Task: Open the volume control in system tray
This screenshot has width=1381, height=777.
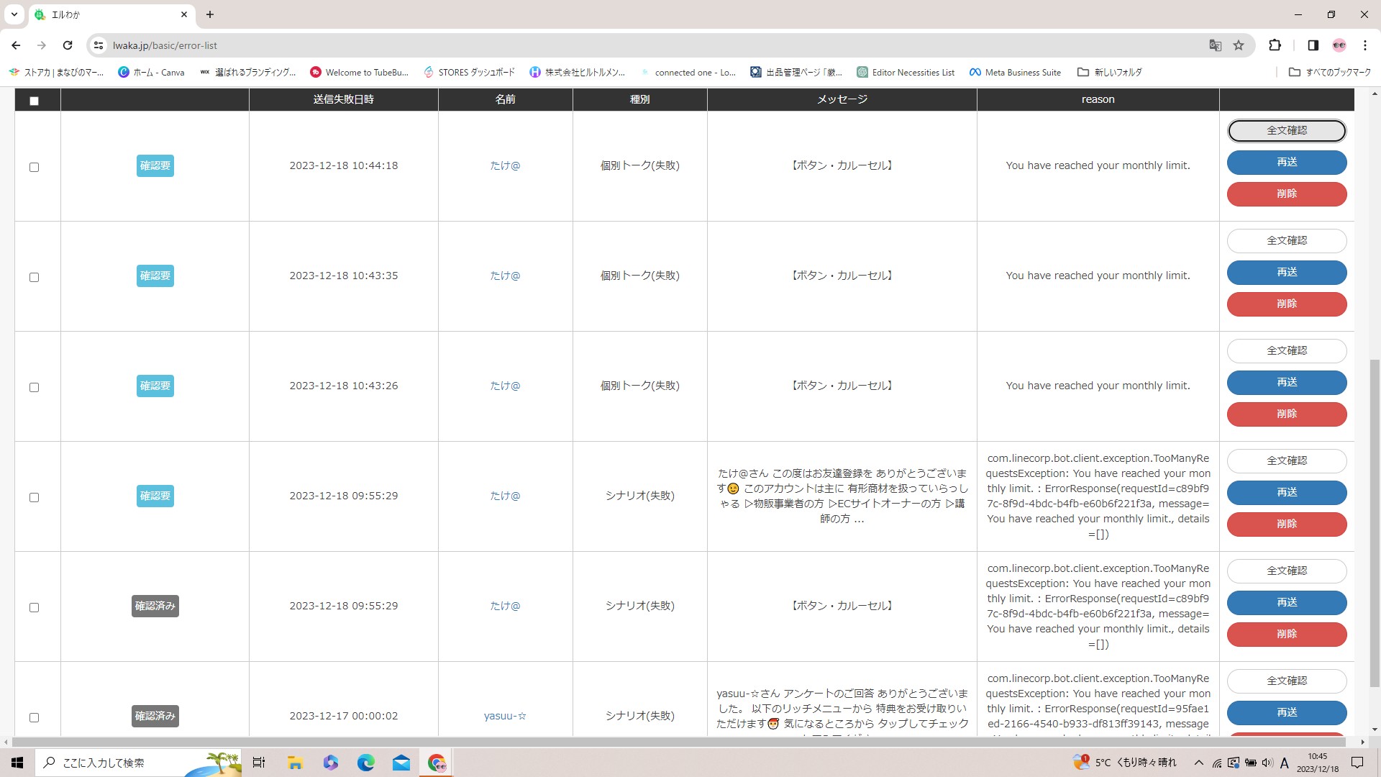Action: (1267, 763)
